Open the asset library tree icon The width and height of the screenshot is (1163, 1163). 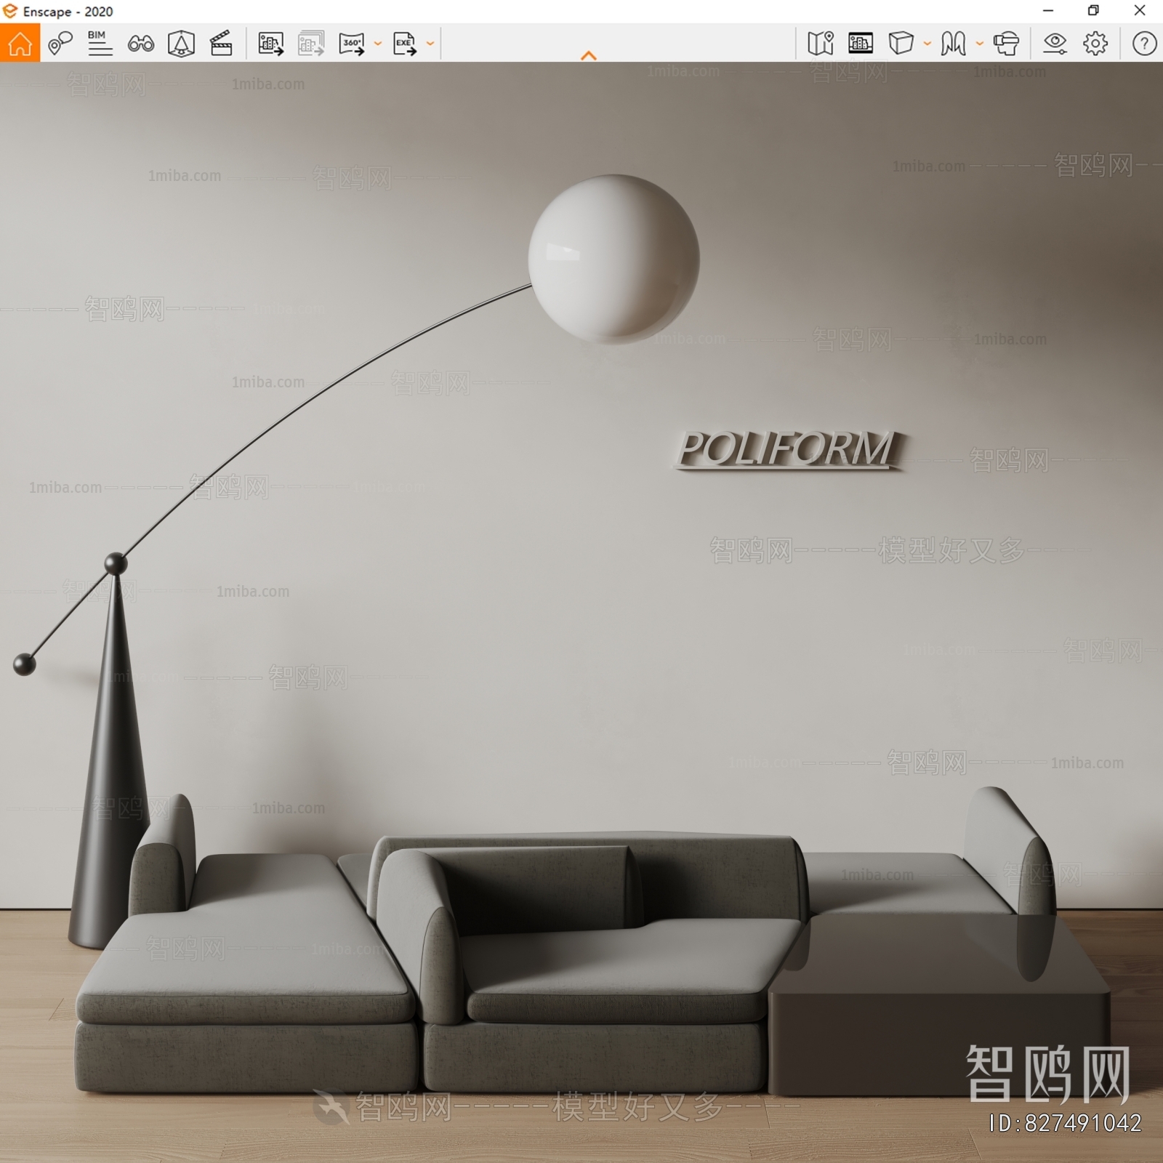tap(181, 44)
